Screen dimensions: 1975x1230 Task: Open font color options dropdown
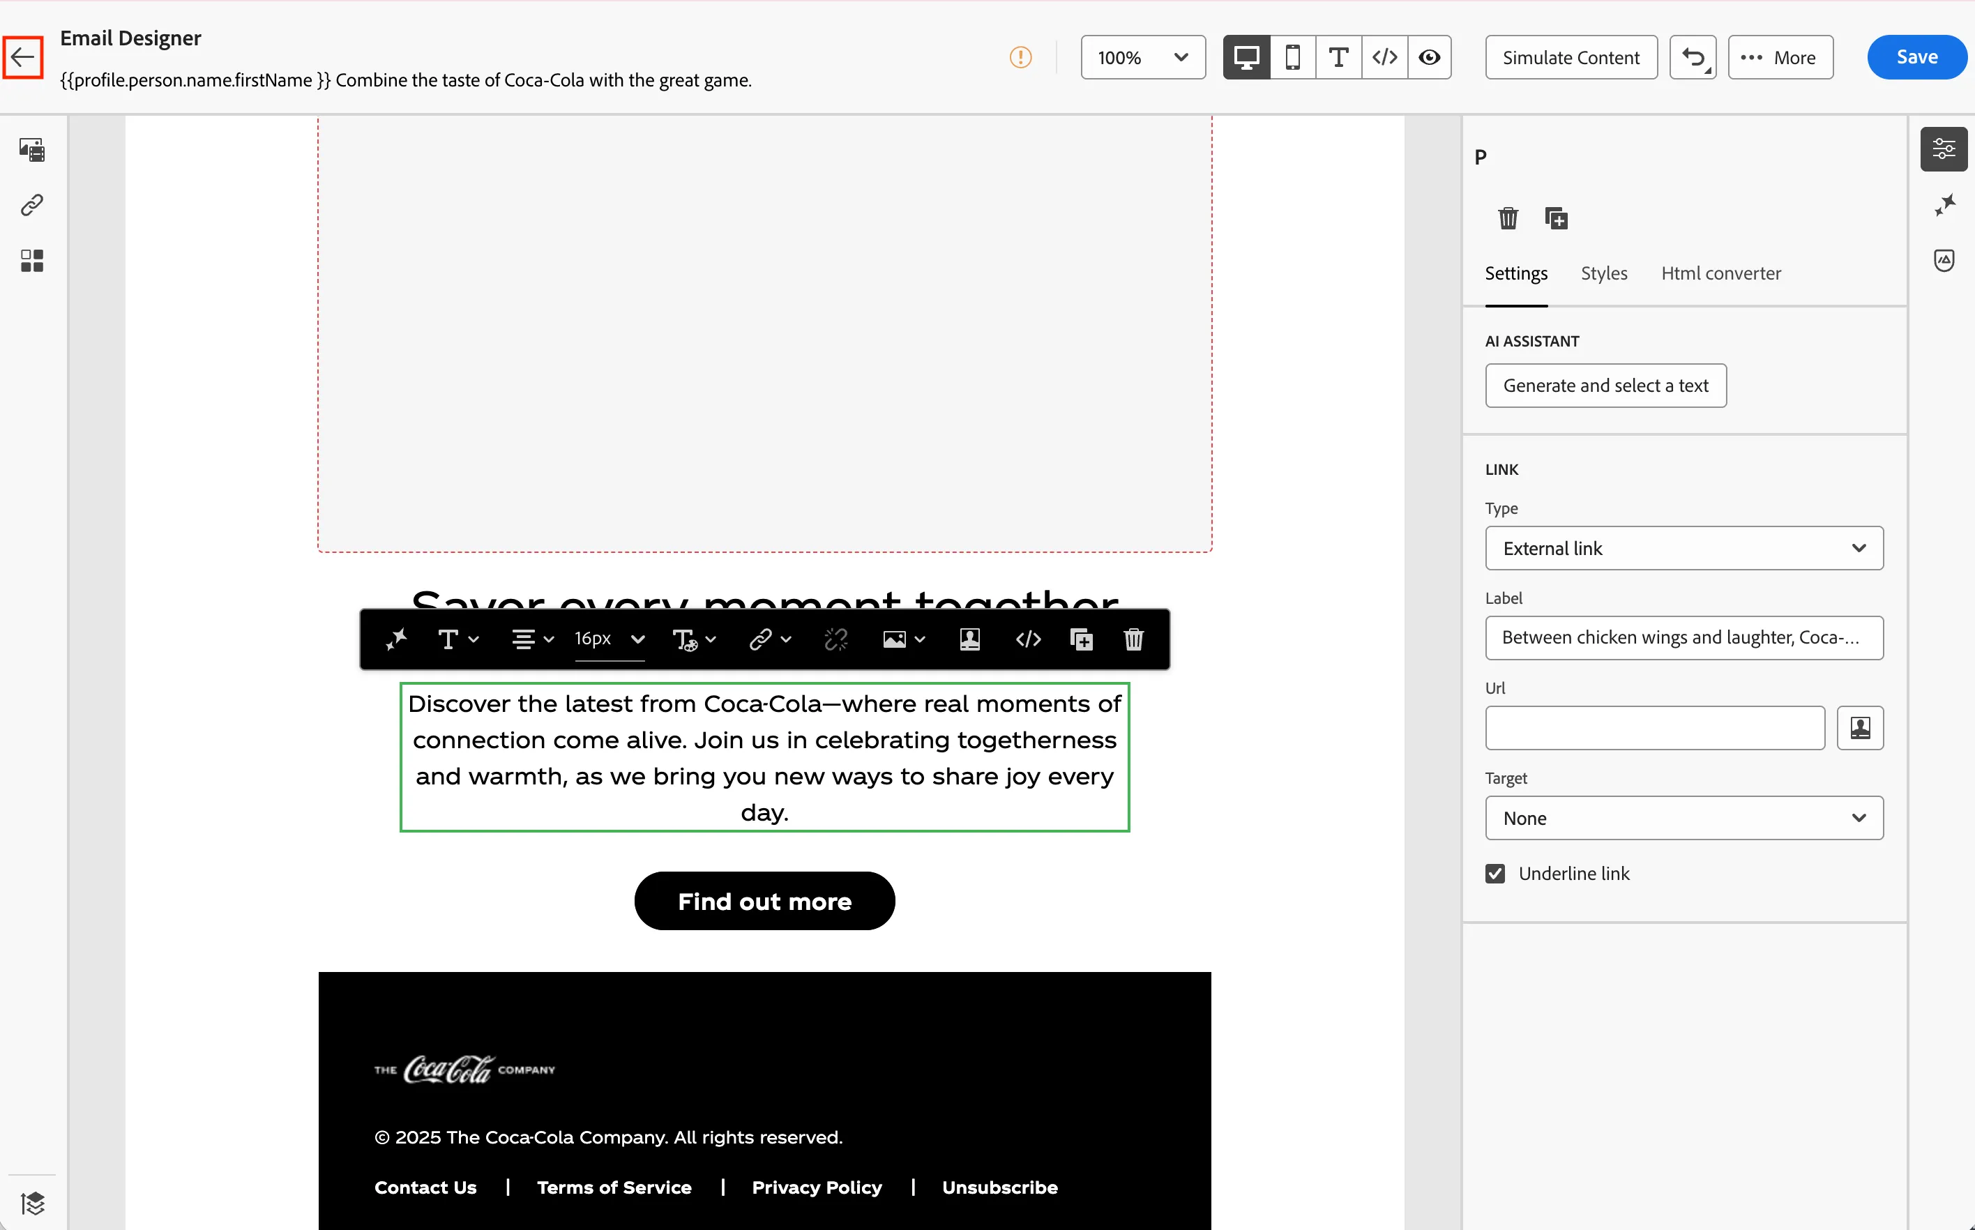coord(694,639)
